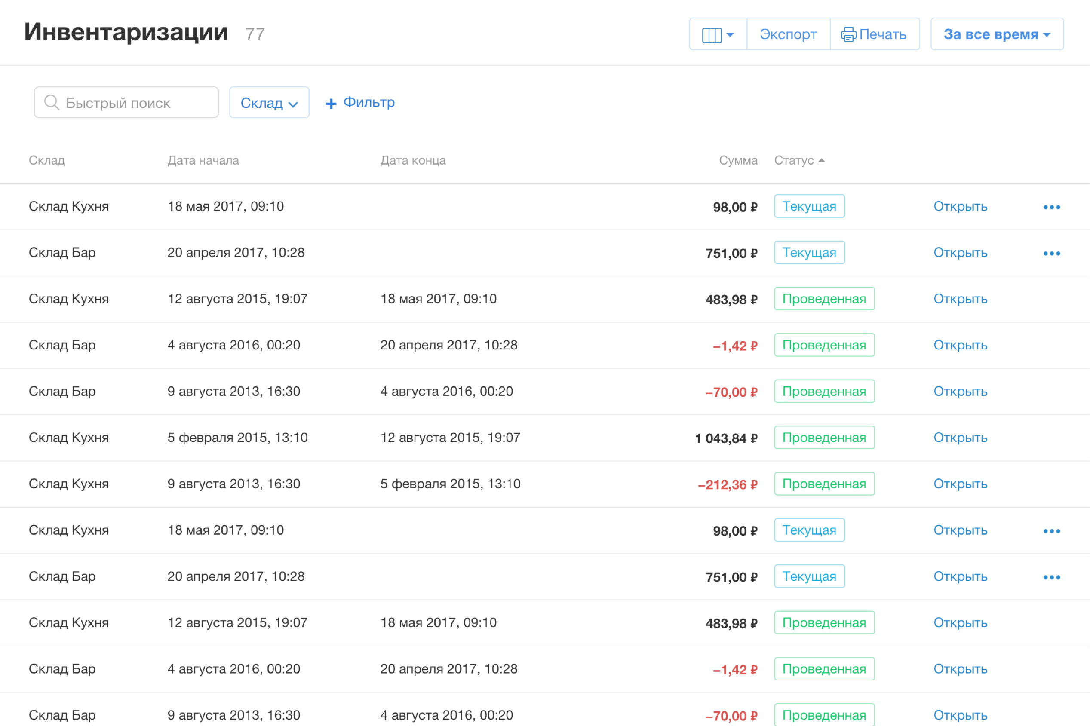
Task: Click the Статус column sort arrow
Action: click(821, 161)
